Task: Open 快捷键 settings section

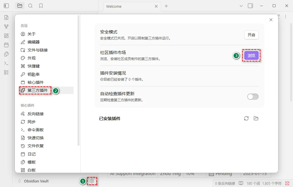Action: (x=33, y=66)
